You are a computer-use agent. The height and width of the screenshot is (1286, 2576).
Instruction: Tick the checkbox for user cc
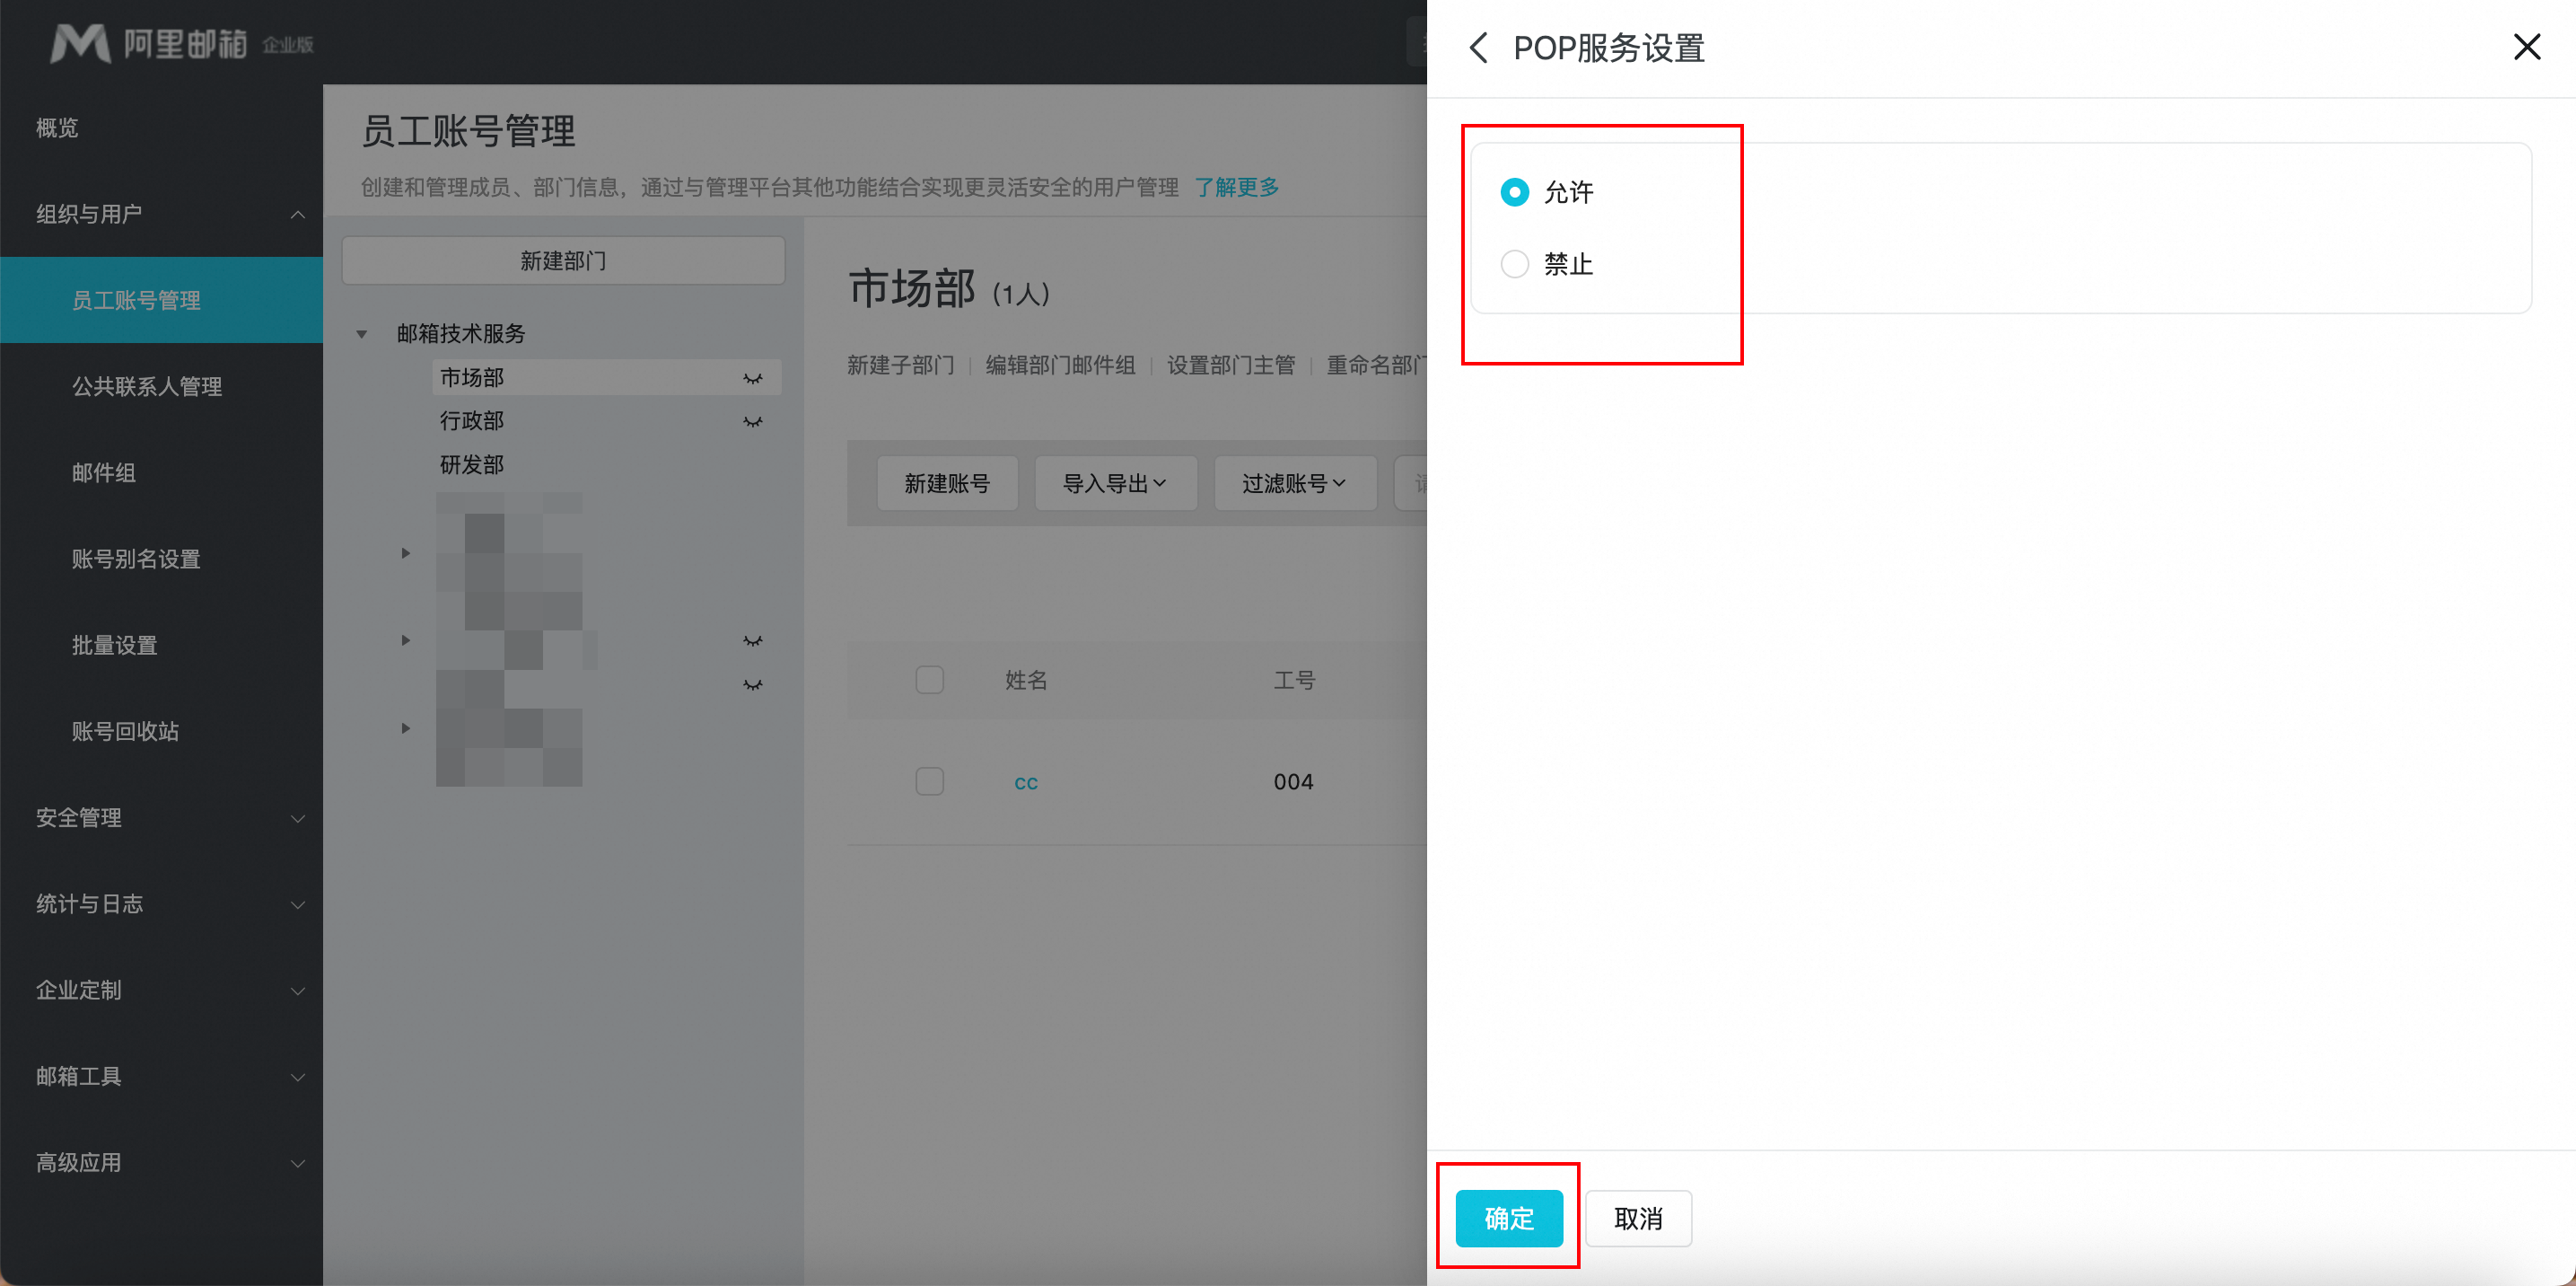click(x=929, y=781)
